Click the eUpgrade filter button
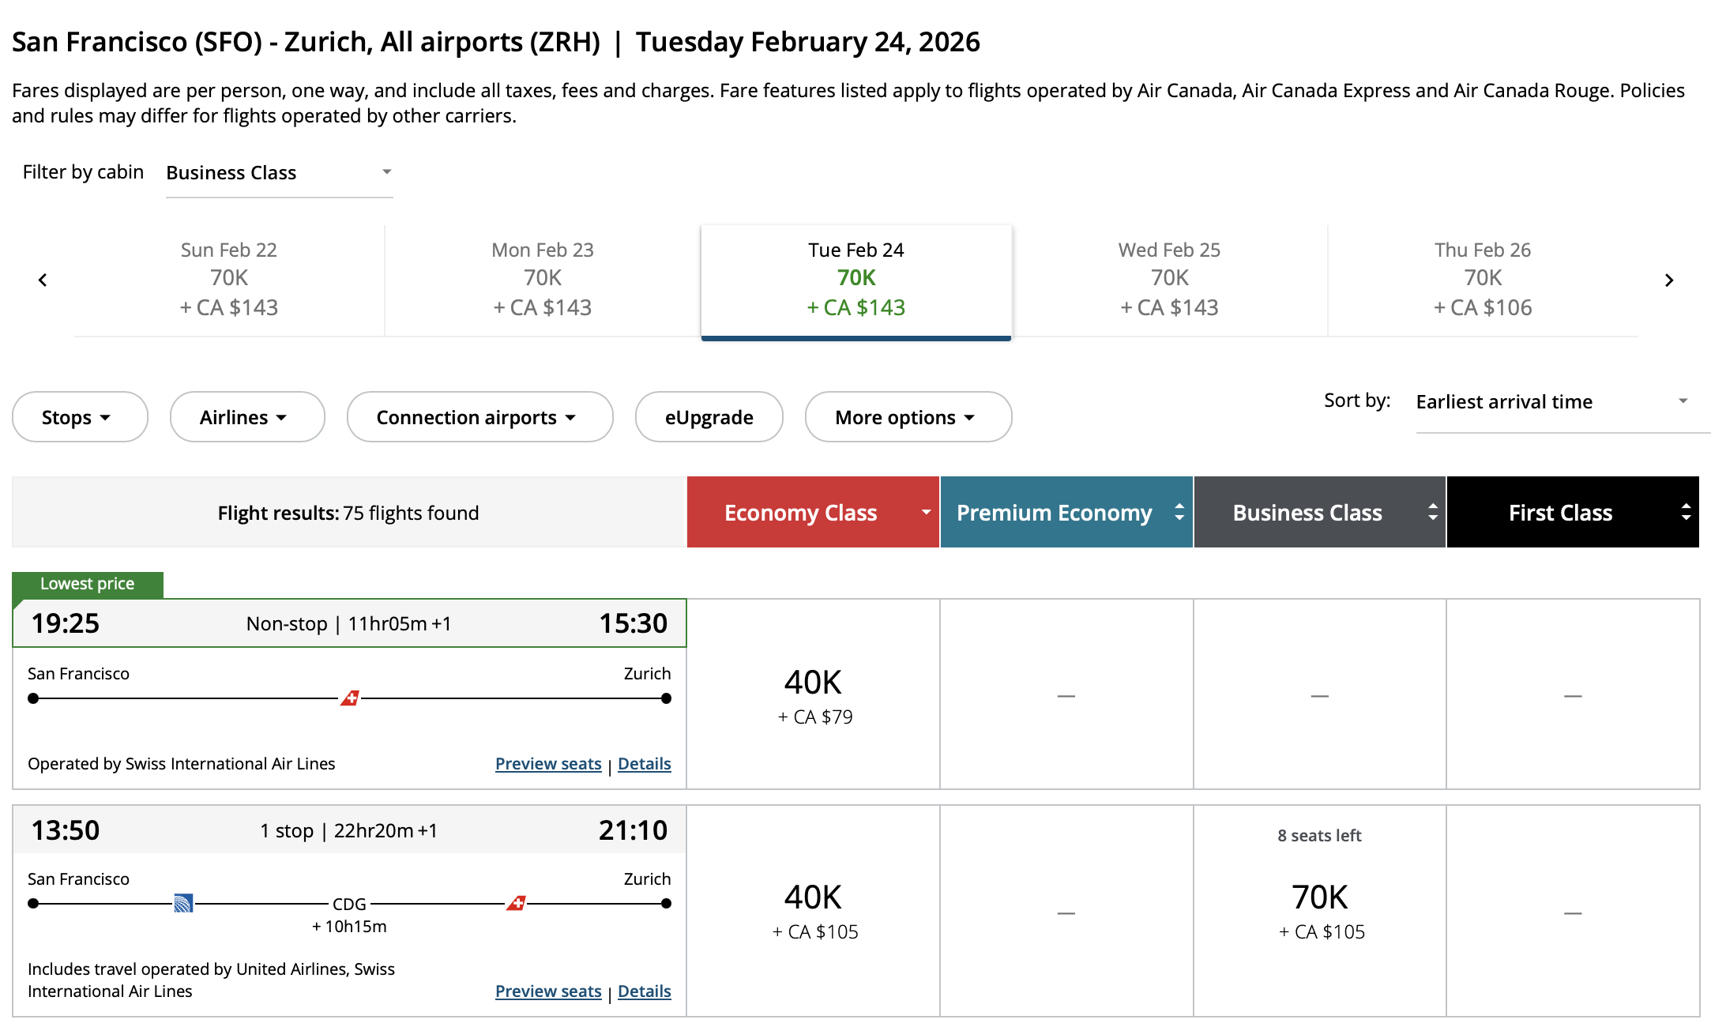The width and height of the screenshot is (1711, 1027). coord(709,417)
